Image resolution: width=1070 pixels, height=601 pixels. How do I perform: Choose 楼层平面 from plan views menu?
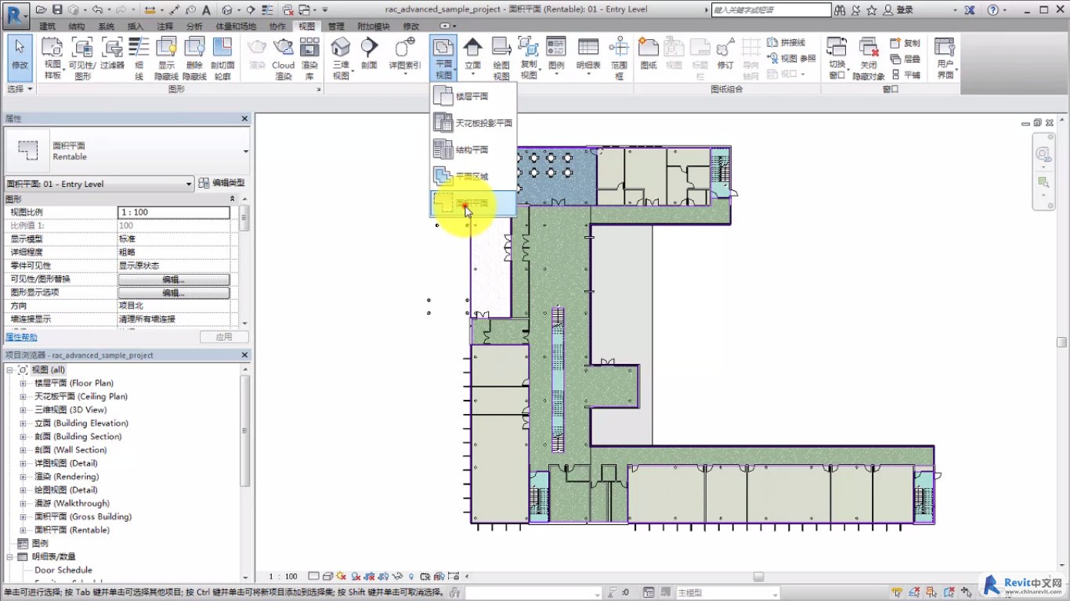click(x=473, y=96)
